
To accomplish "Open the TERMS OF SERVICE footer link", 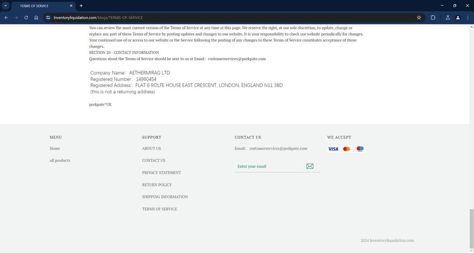I will 160,208.
